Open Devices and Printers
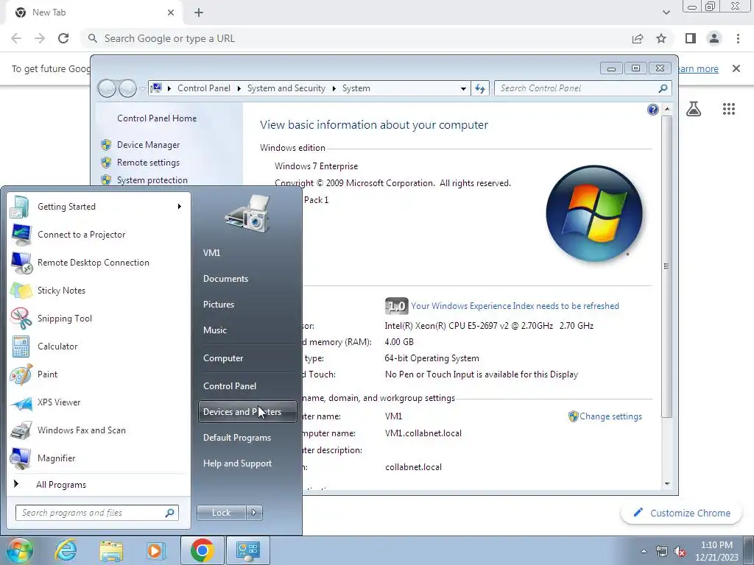This screenshot has width=754, height=565. coord(247,412)
